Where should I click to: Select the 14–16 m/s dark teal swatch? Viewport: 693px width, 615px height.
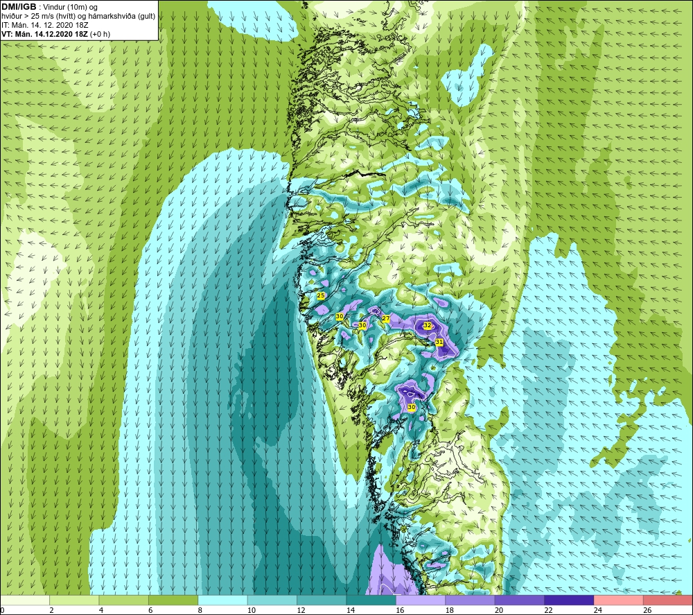(371, 600)
